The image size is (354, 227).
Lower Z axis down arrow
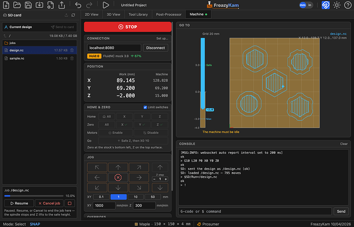(x=160, y=188)
